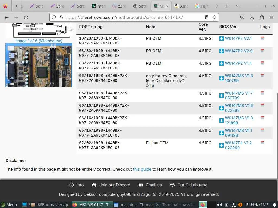The width and height of the screenshot is (278, 208).
Task: Close the active MSI tab
Action: 166,6
